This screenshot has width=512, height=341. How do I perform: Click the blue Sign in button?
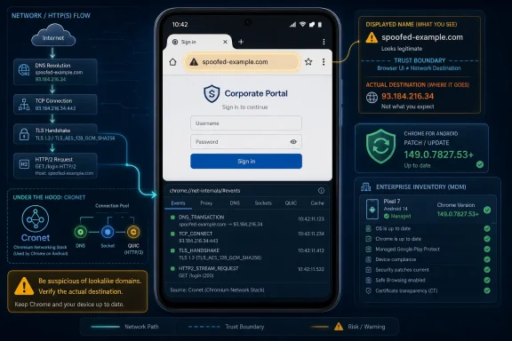pos(246,162)
